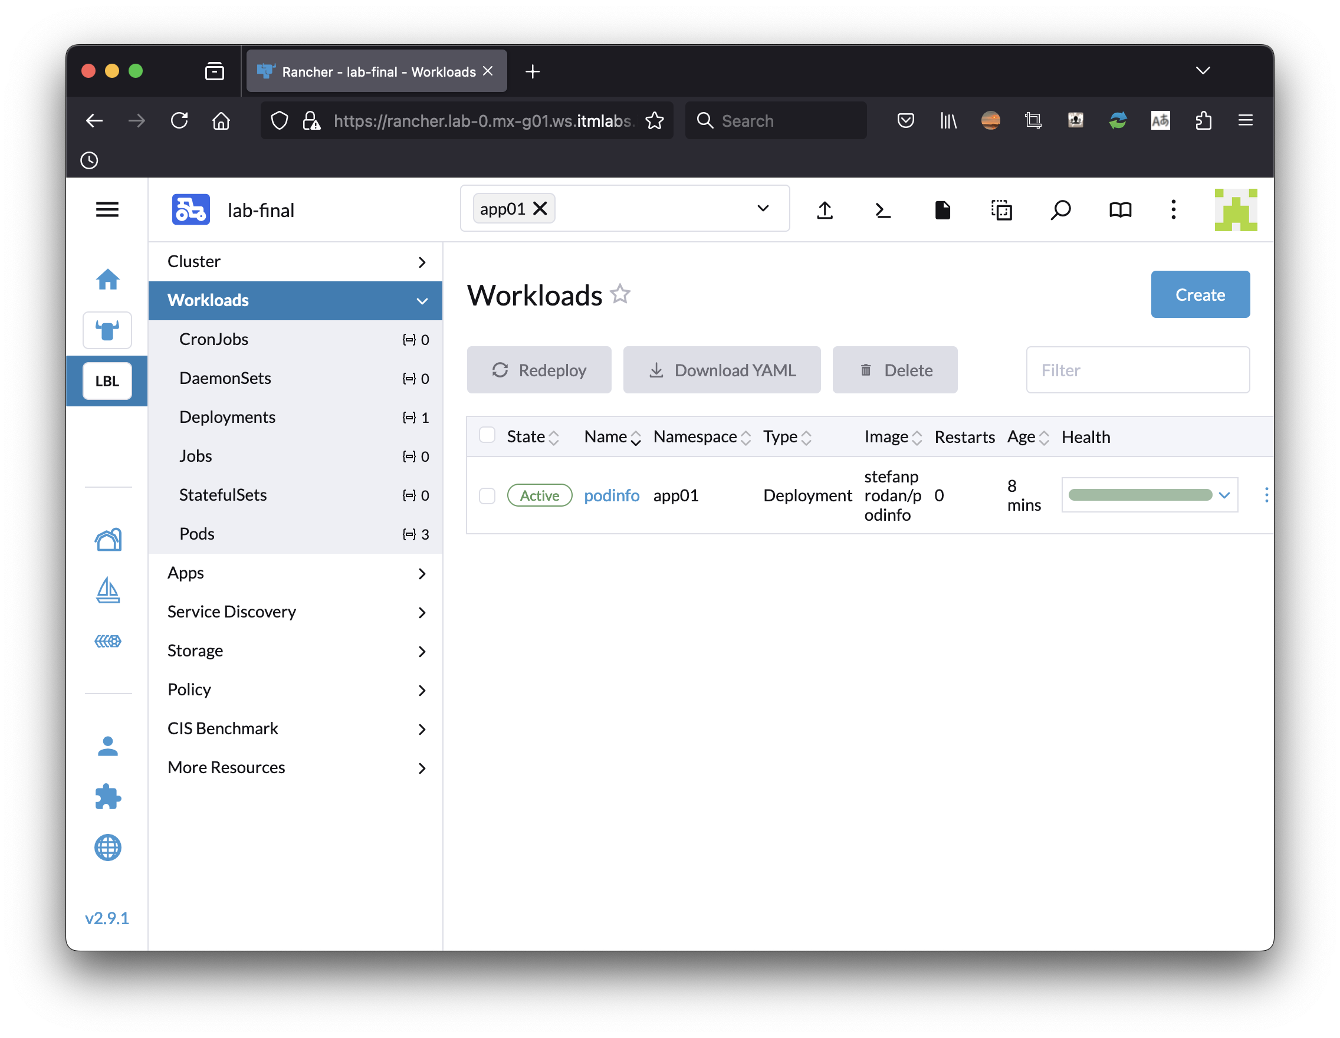Open StatefulSets in the sidebar
1340x1038 pixels.
[x=295, y=495]
